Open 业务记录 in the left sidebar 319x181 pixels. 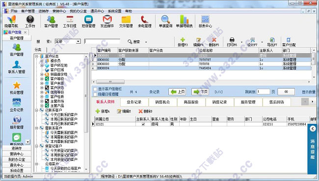click(17, 105)
